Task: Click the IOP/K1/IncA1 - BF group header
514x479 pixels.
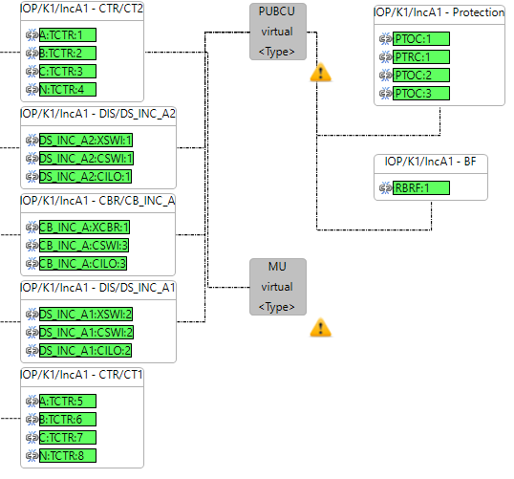Action: pyautogui.click(x=431, y=162)
